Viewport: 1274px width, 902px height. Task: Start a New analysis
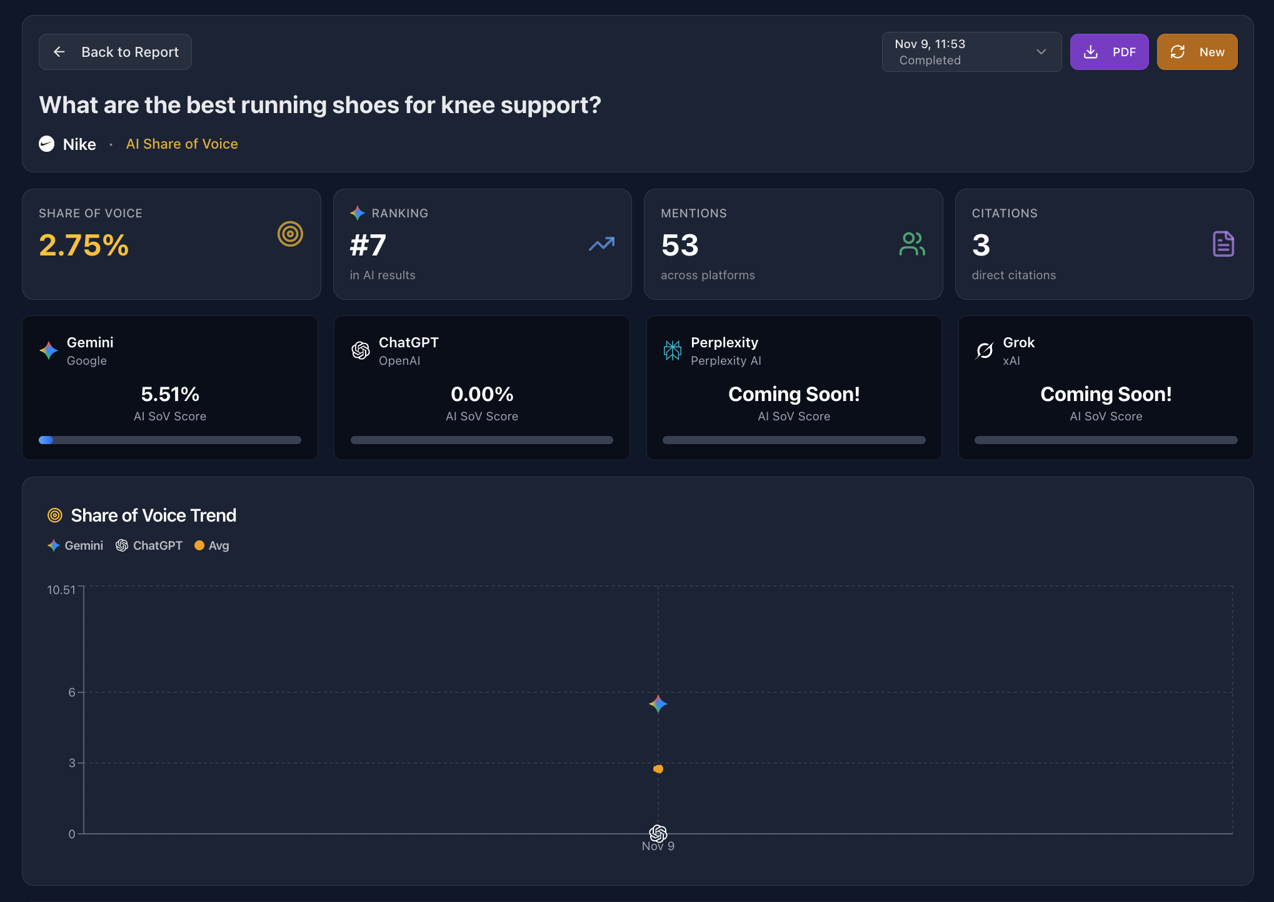point(1196,52)
